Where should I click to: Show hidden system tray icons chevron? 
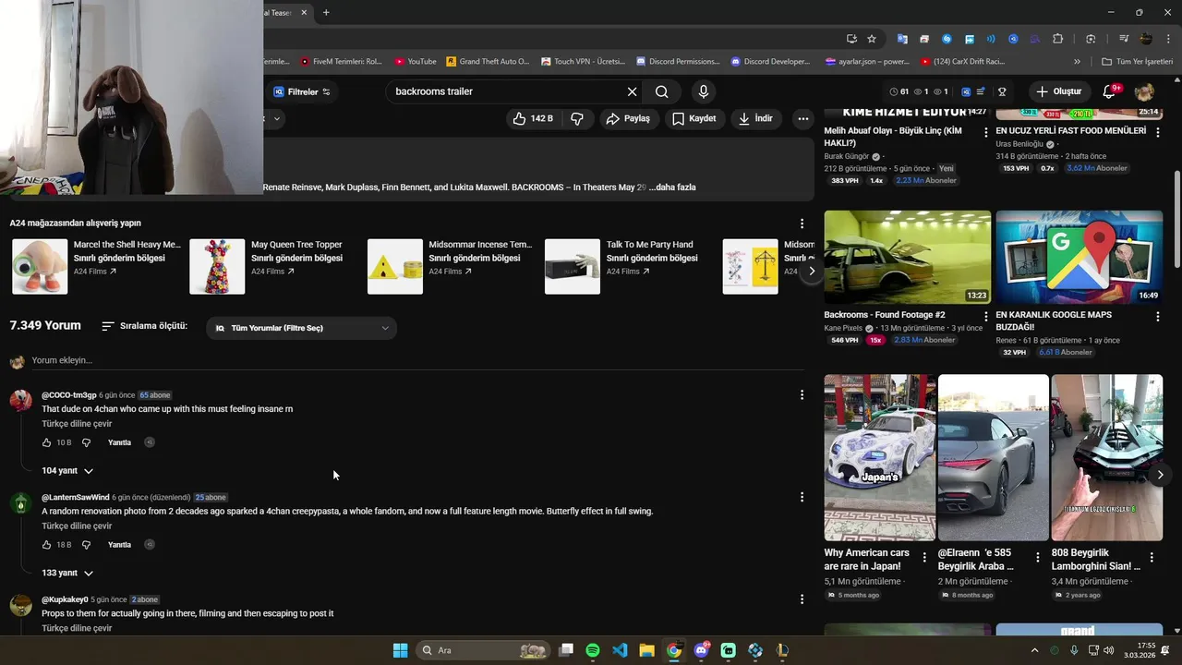1034,650
